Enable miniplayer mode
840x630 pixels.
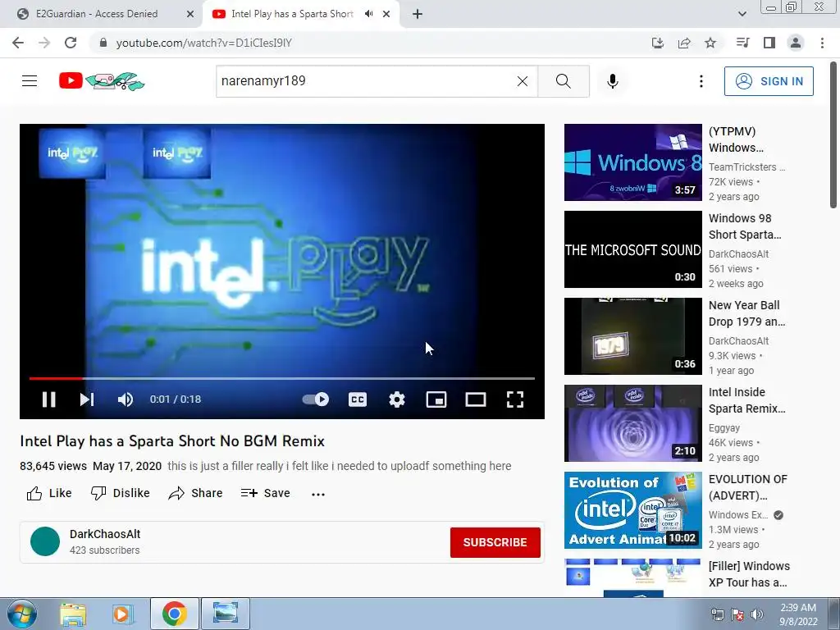tap(436, 399)
